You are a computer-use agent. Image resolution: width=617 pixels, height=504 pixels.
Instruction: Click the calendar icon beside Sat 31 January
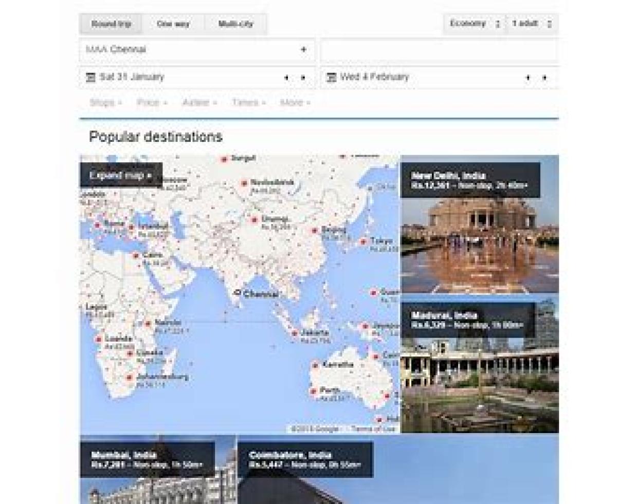91,78
